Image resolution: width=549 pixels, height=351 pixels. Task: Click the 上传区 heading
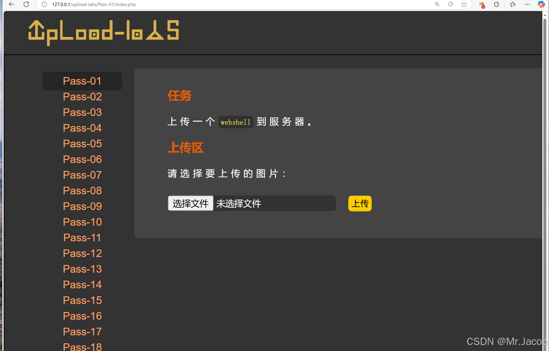click(185, 148)
